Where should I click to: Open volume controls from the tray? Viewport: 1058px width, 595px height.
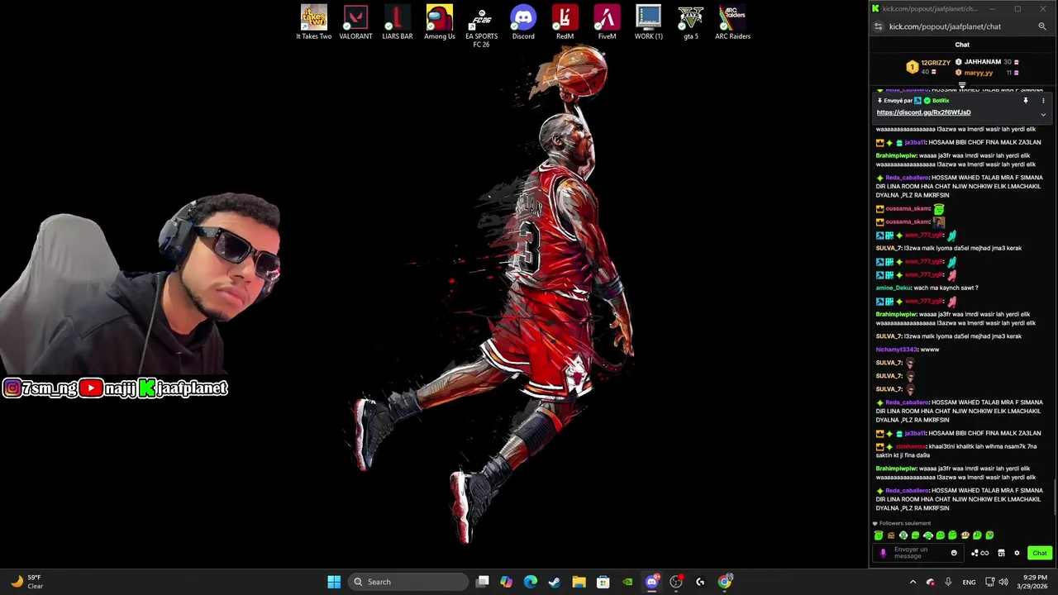(x=1003, y=582)
